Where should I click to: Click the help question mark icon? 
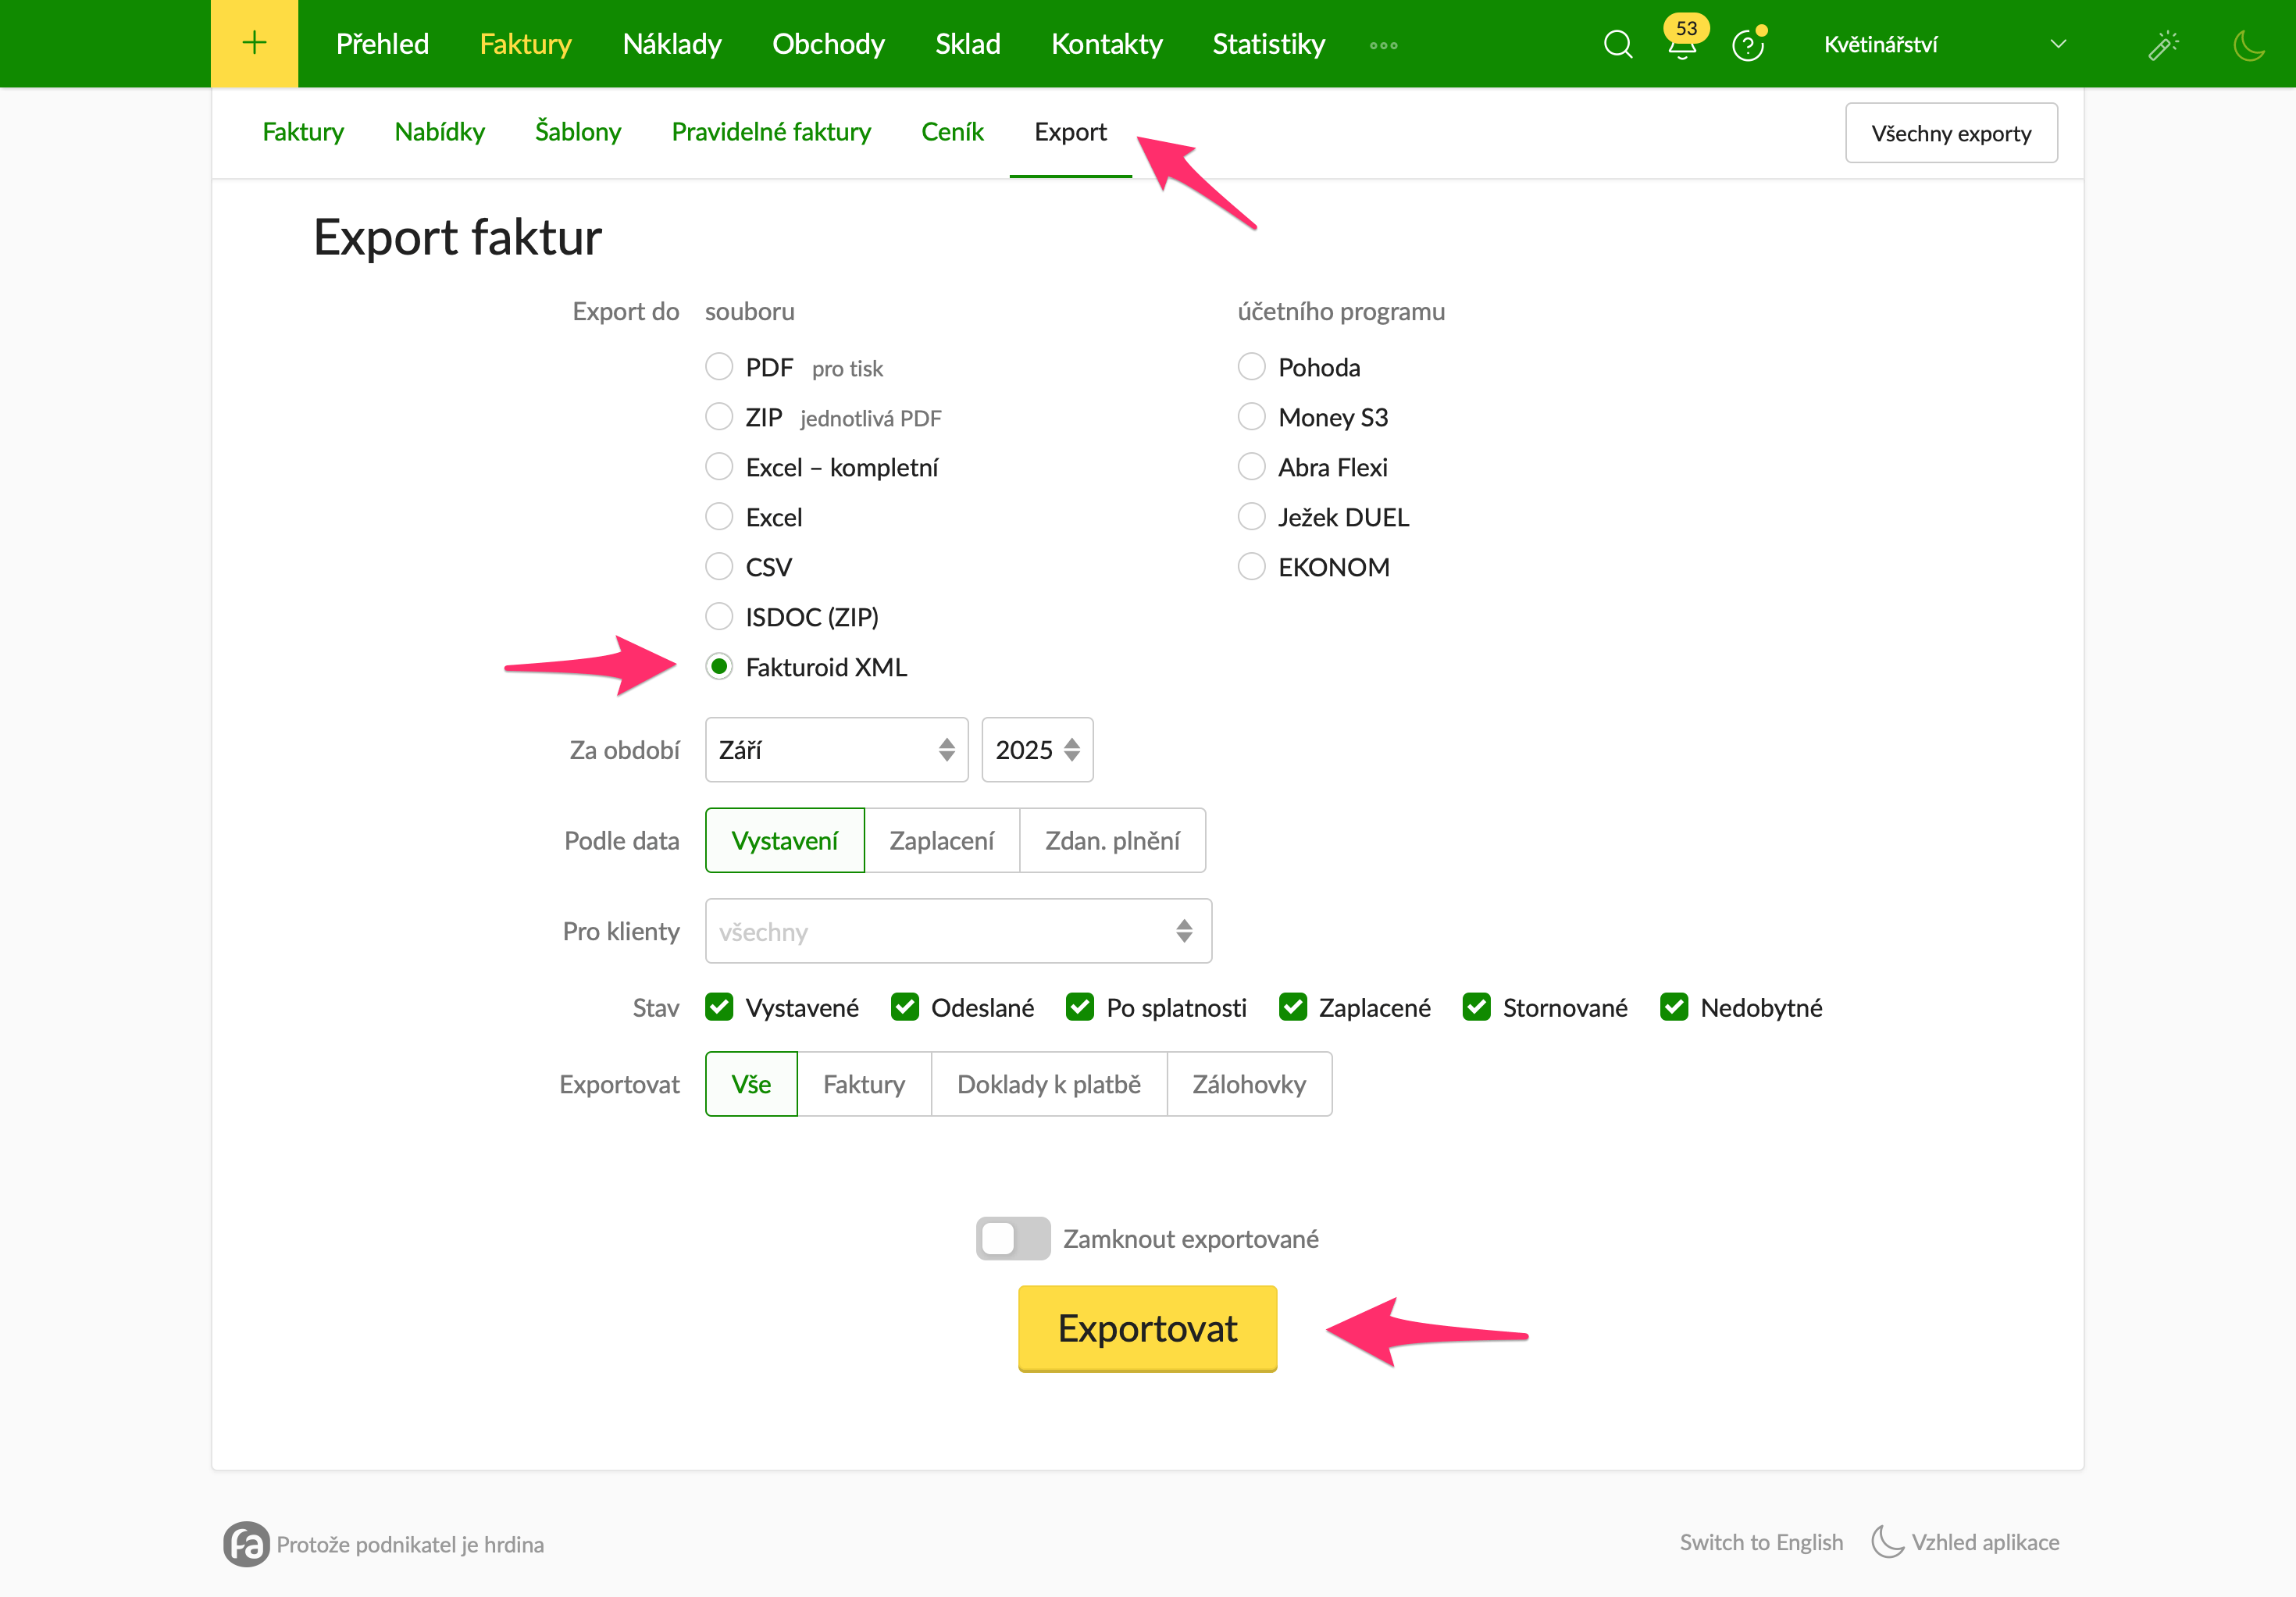point(1747,45)
